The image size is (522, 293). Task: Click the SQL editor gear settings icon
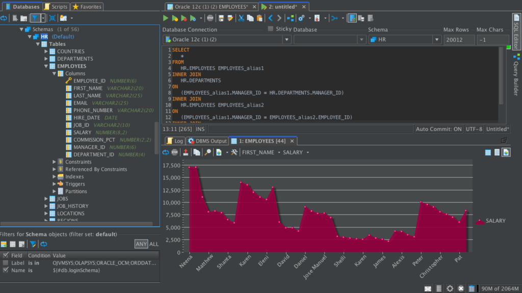302,18
